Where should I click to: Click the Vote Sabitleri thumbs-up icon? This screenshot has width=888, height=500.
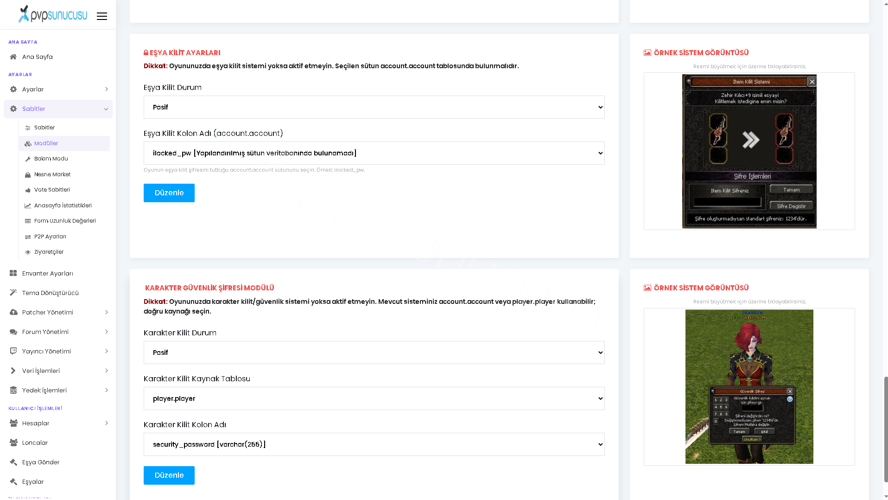28,190
